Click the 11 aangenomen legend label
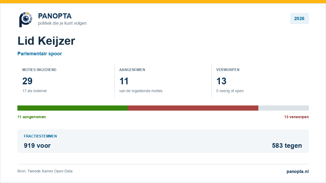 click(32, 117)
